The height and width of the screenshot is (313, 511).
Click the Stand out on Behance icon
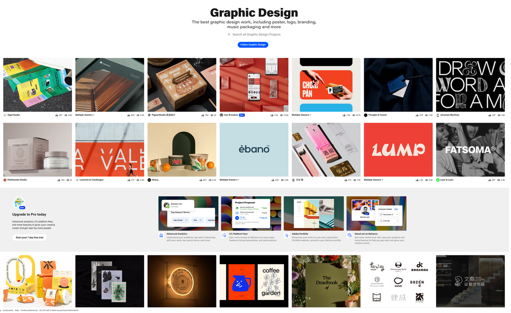pyautogui.click(x=349, y=235)
